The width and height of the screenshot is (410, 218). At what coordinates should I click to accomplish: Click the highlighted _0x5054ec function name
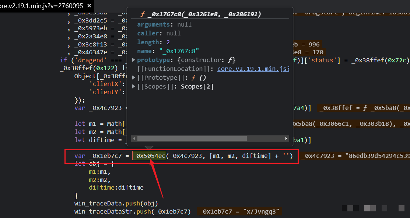(x=149, y=156)
